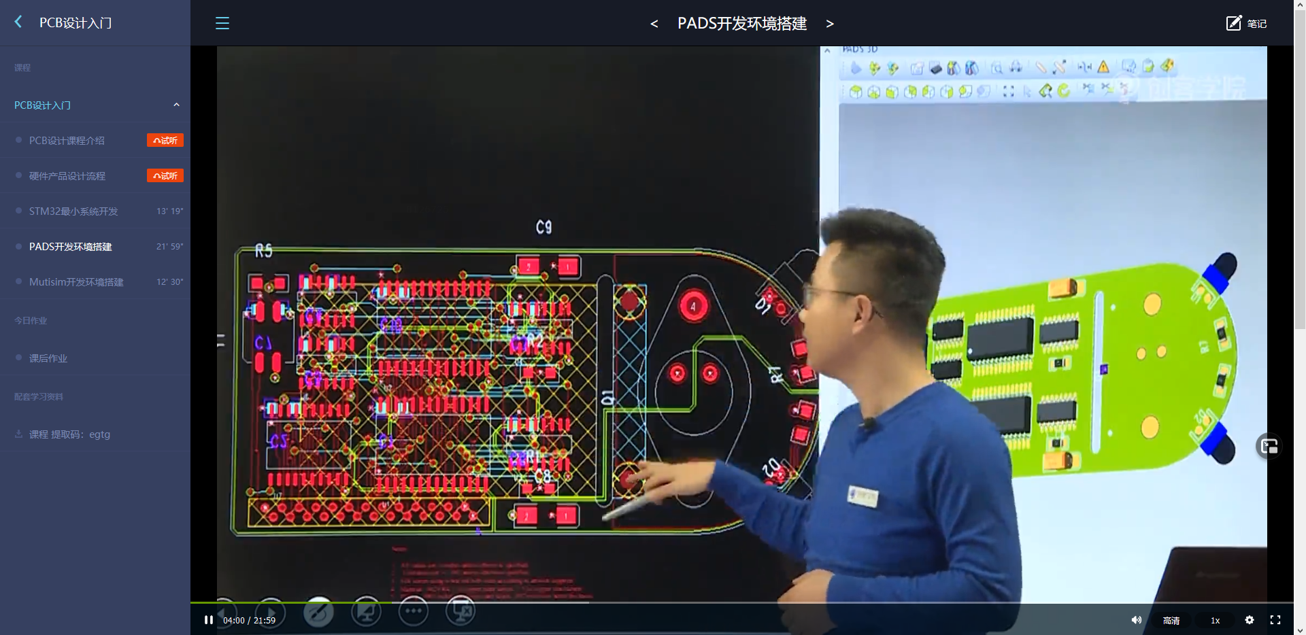Open the video settings gear

(x=1250, y=620)
